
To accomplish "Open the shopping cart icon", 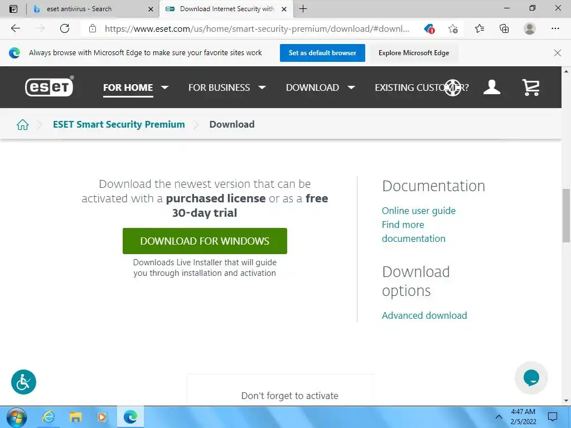I will click(x=531, y=87).
